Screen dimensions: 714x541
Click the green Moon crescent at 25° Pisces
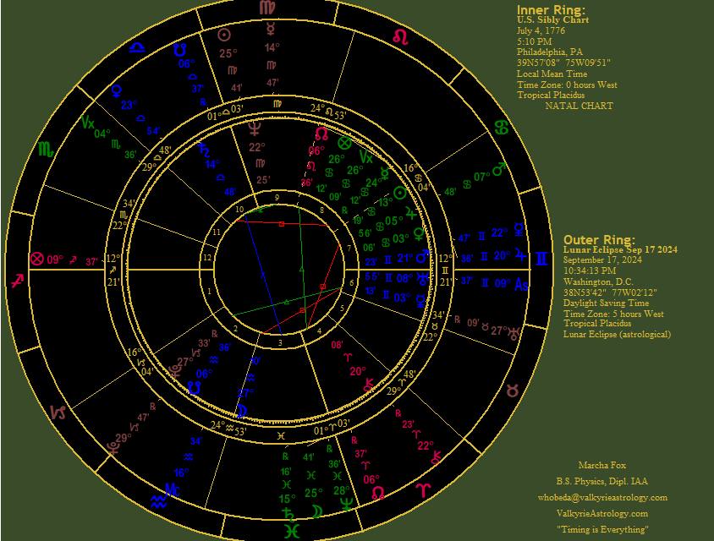coord(315,511)
